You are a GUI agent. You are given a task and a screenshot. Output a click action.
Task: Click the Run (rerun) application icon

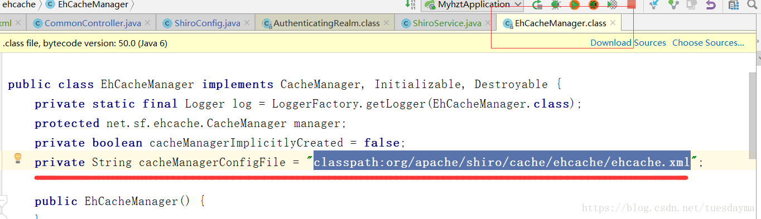537,5
